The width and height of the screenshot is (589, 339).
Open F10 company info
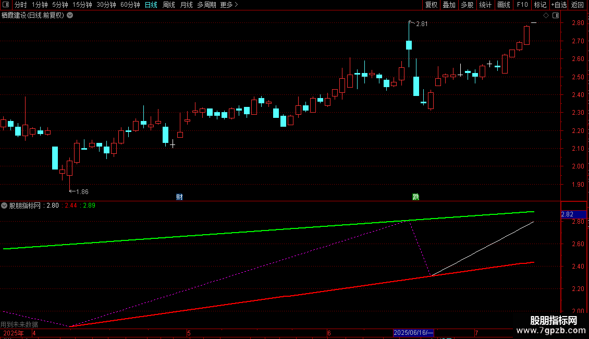point(522,5)
